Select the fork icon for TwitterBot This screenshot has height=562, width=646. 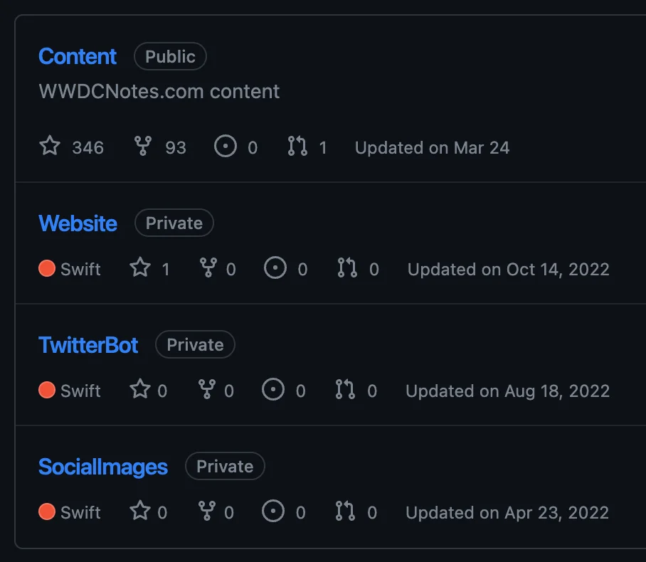pyautogui.click(x=209, y=390)
